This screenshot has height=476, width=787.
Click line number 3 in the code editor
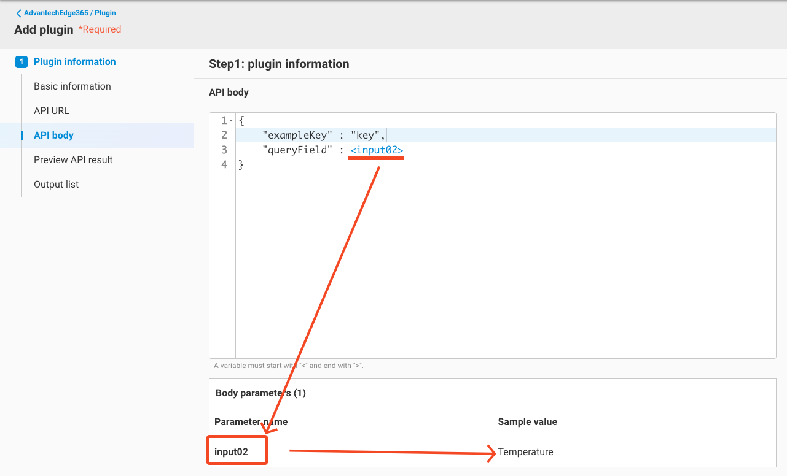click(224, 150)
